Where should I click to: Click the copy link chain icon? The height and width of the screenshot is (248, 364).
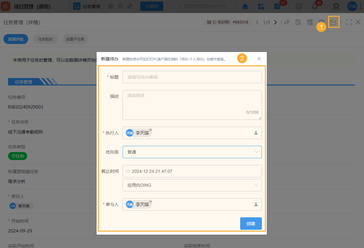click(130, 6)
